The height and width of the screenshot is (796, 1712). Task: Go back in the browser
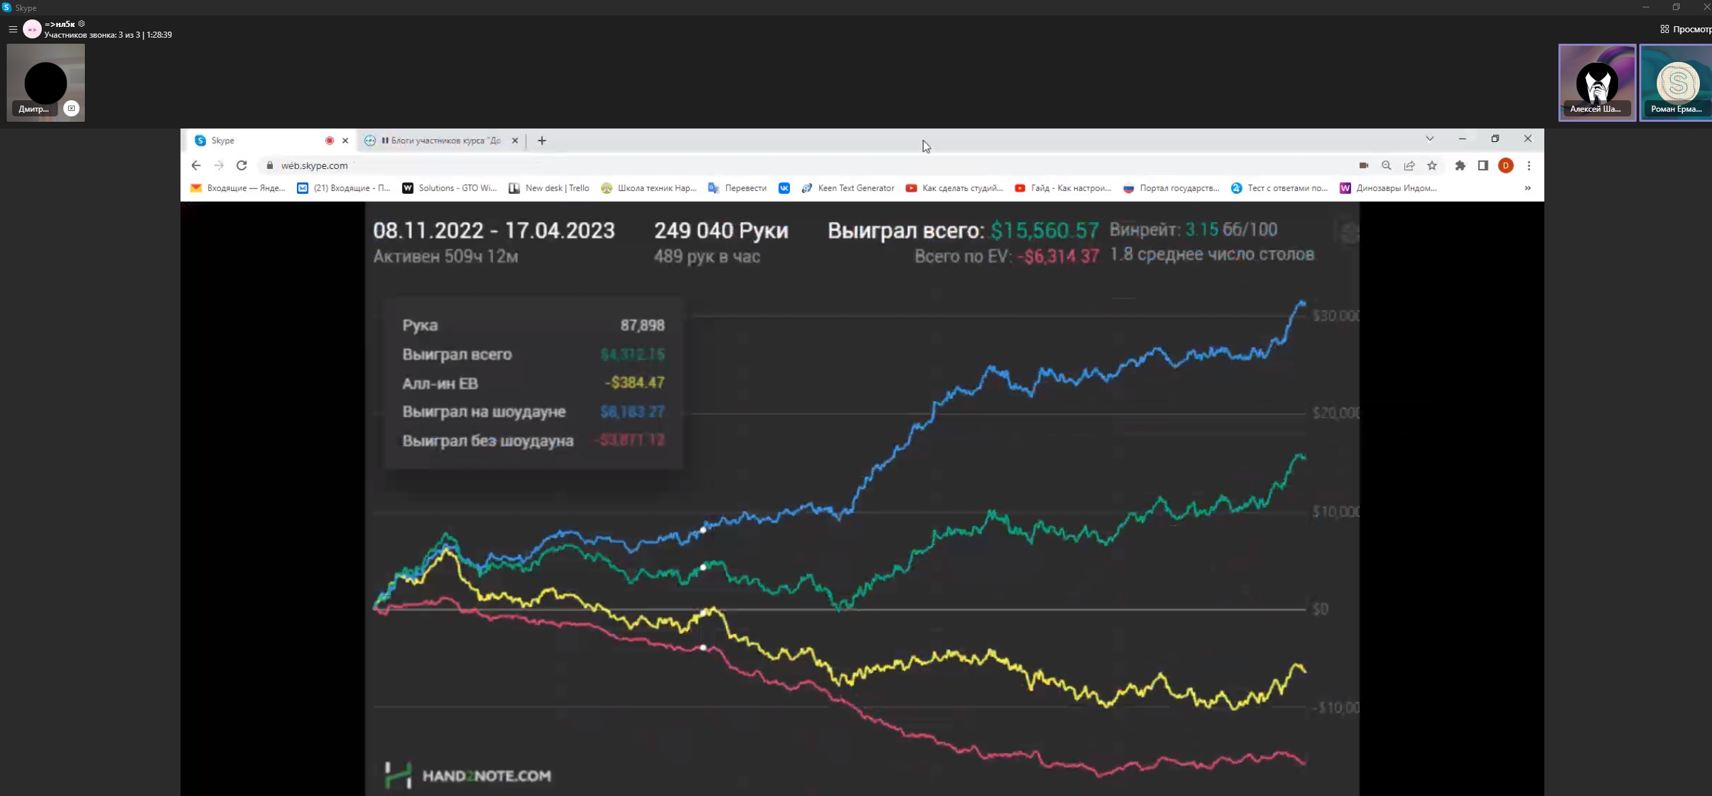pyautogui.click(x=196, y=166)
